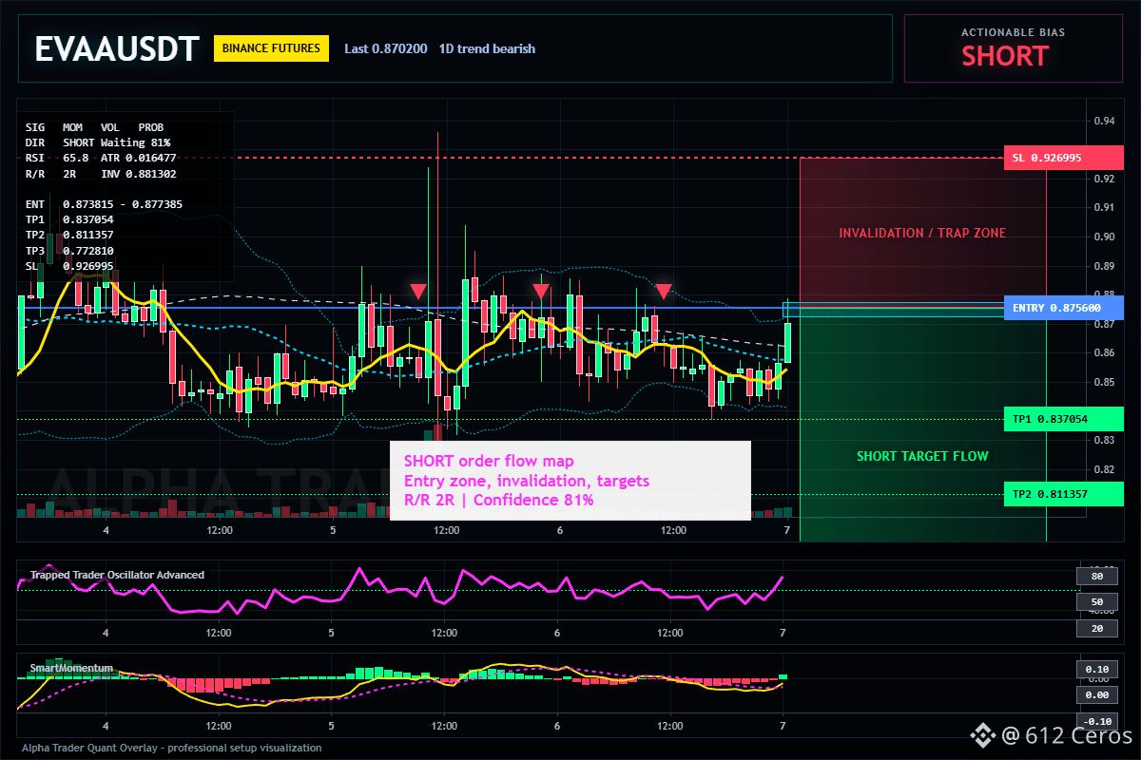Click the SL 0.926995 row in info panel

[69, 266]
